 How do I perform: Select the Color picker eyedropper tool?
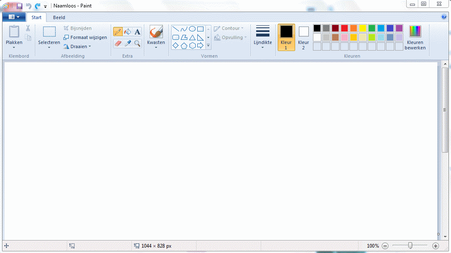128,43
